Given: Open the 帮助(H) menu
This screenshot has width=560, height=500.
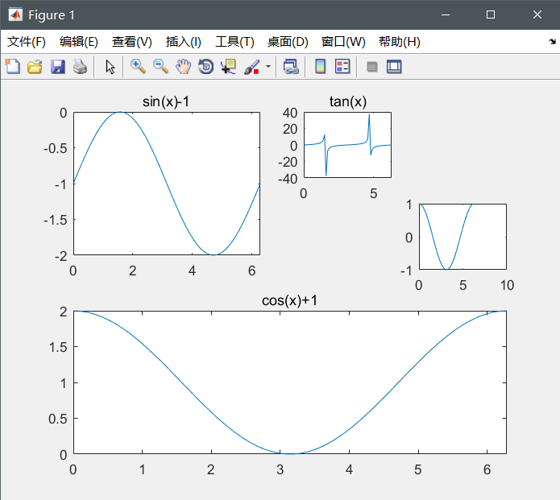Looking at the screenshot, I should (x=400, y=42).
